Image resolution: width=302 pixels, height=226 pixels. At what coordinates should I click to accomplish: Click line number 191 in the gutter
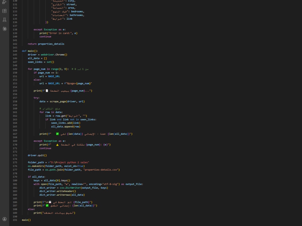point(15,220)
